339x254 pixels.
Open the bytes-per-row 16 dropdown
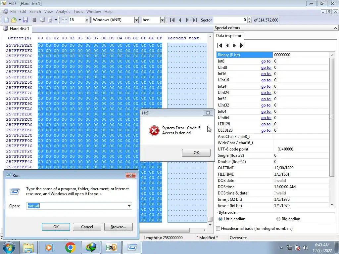point(87,20)
